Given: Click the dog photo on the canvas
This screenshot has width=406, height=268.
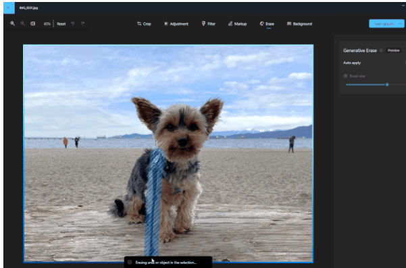Looking at the screenshot, I should [168, 154].
